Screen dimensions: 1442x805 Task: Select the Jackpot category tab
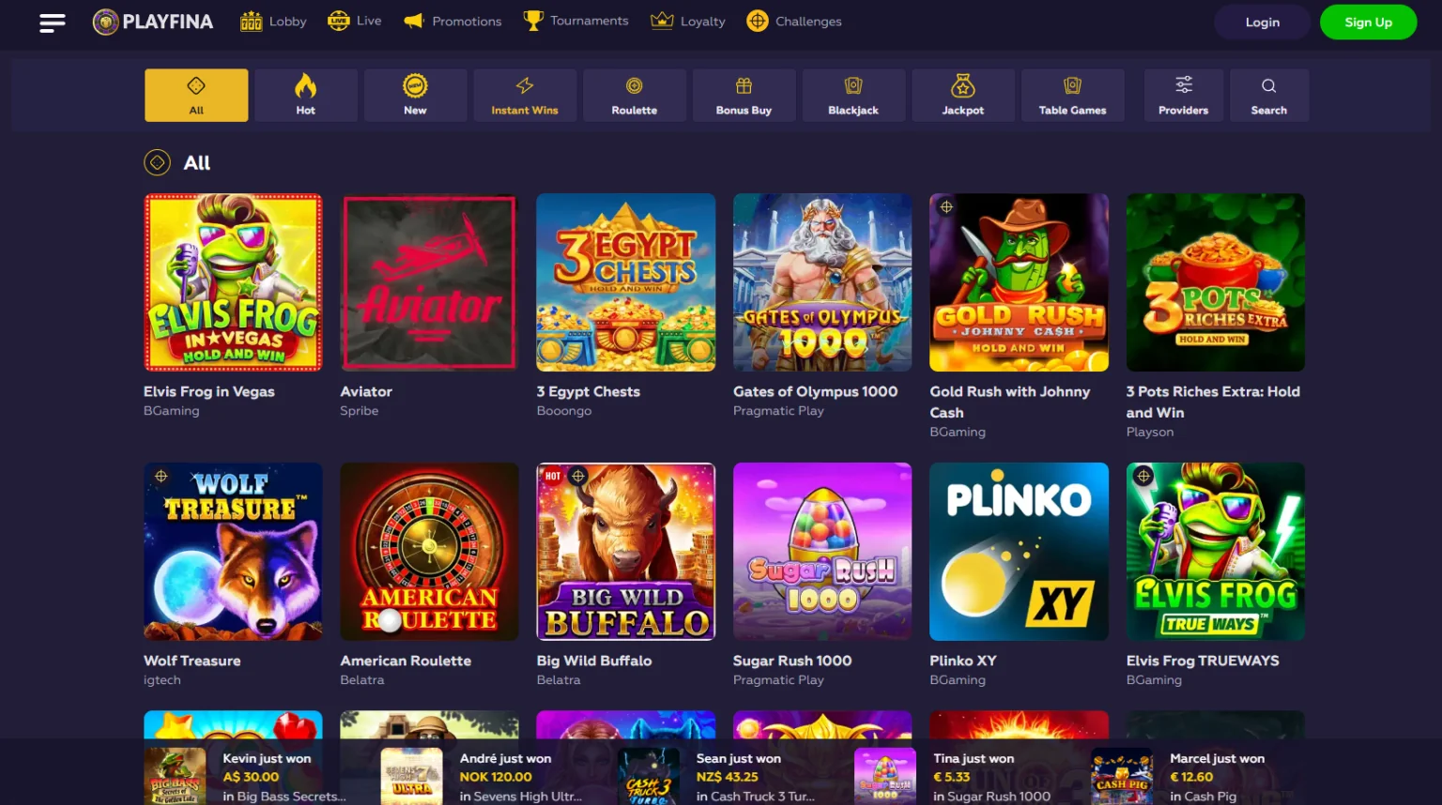[963, 95]
